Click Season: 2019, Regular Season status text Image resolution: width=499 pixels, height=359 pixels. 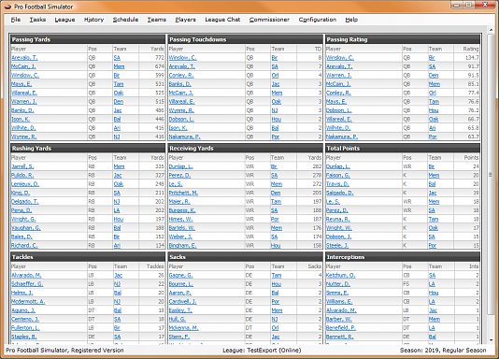click(443, 351)
